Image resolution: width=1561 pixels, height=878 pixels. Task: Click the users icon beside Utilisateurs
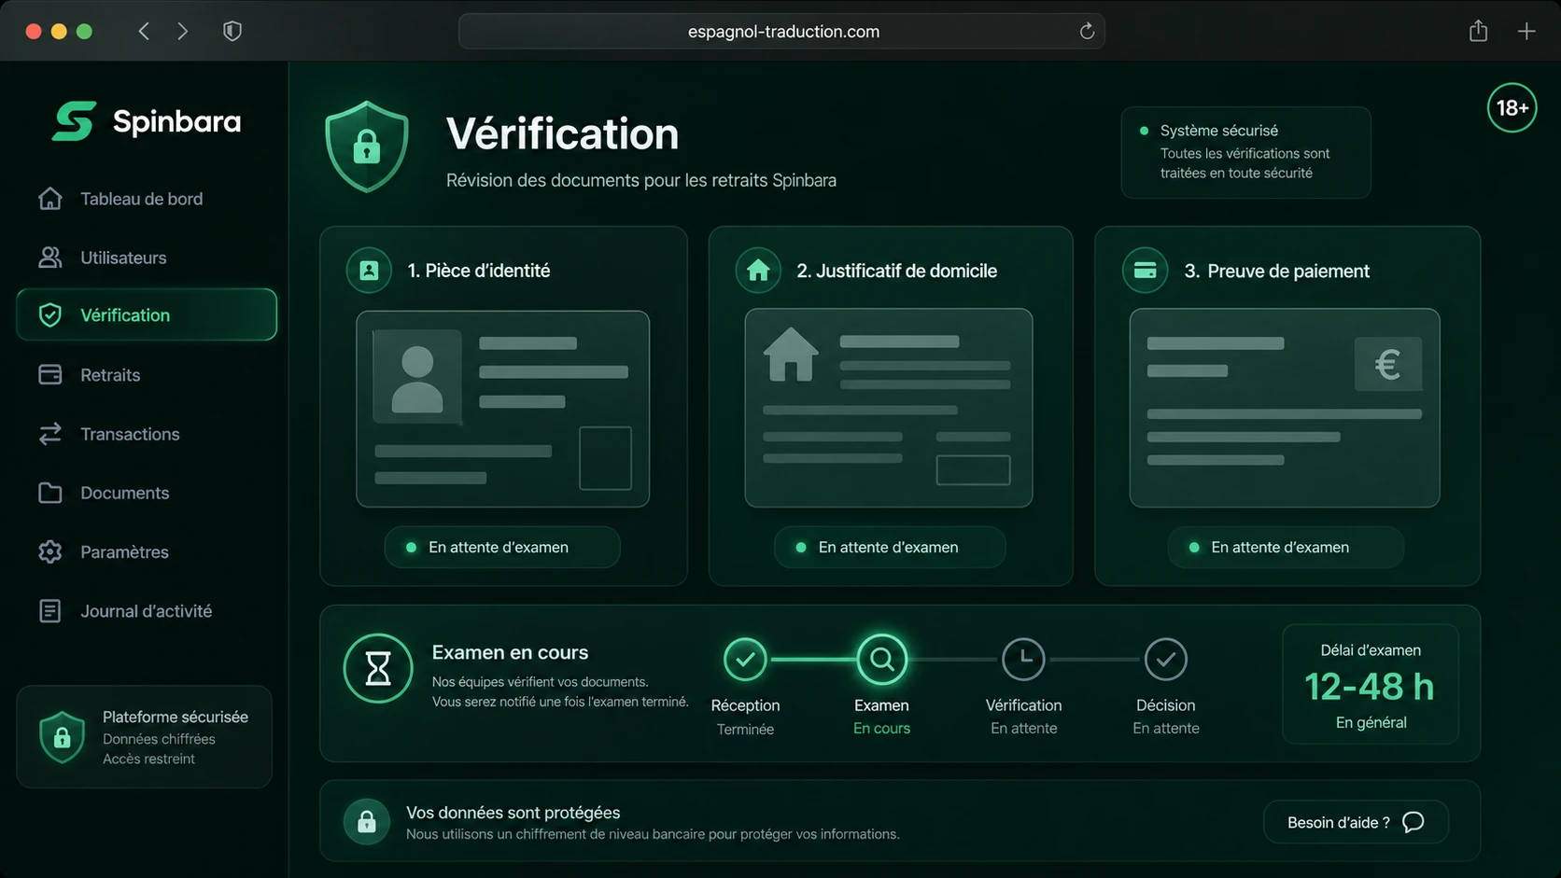coord(50,258)
